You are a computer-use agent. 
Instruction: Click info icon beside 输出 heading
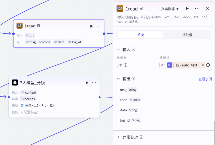[x=133, y=79]
